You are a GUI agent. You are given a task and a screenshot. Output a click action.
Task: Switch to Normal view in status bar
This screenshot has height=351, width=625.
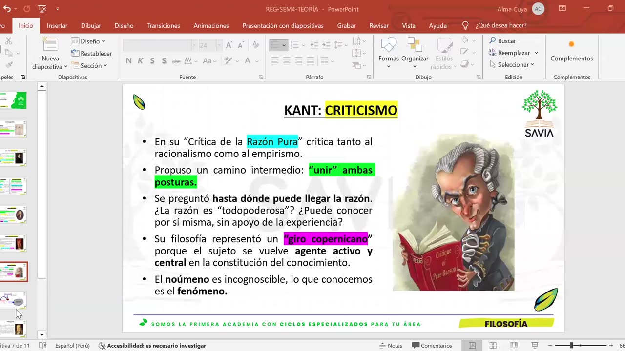pos(472,346)
